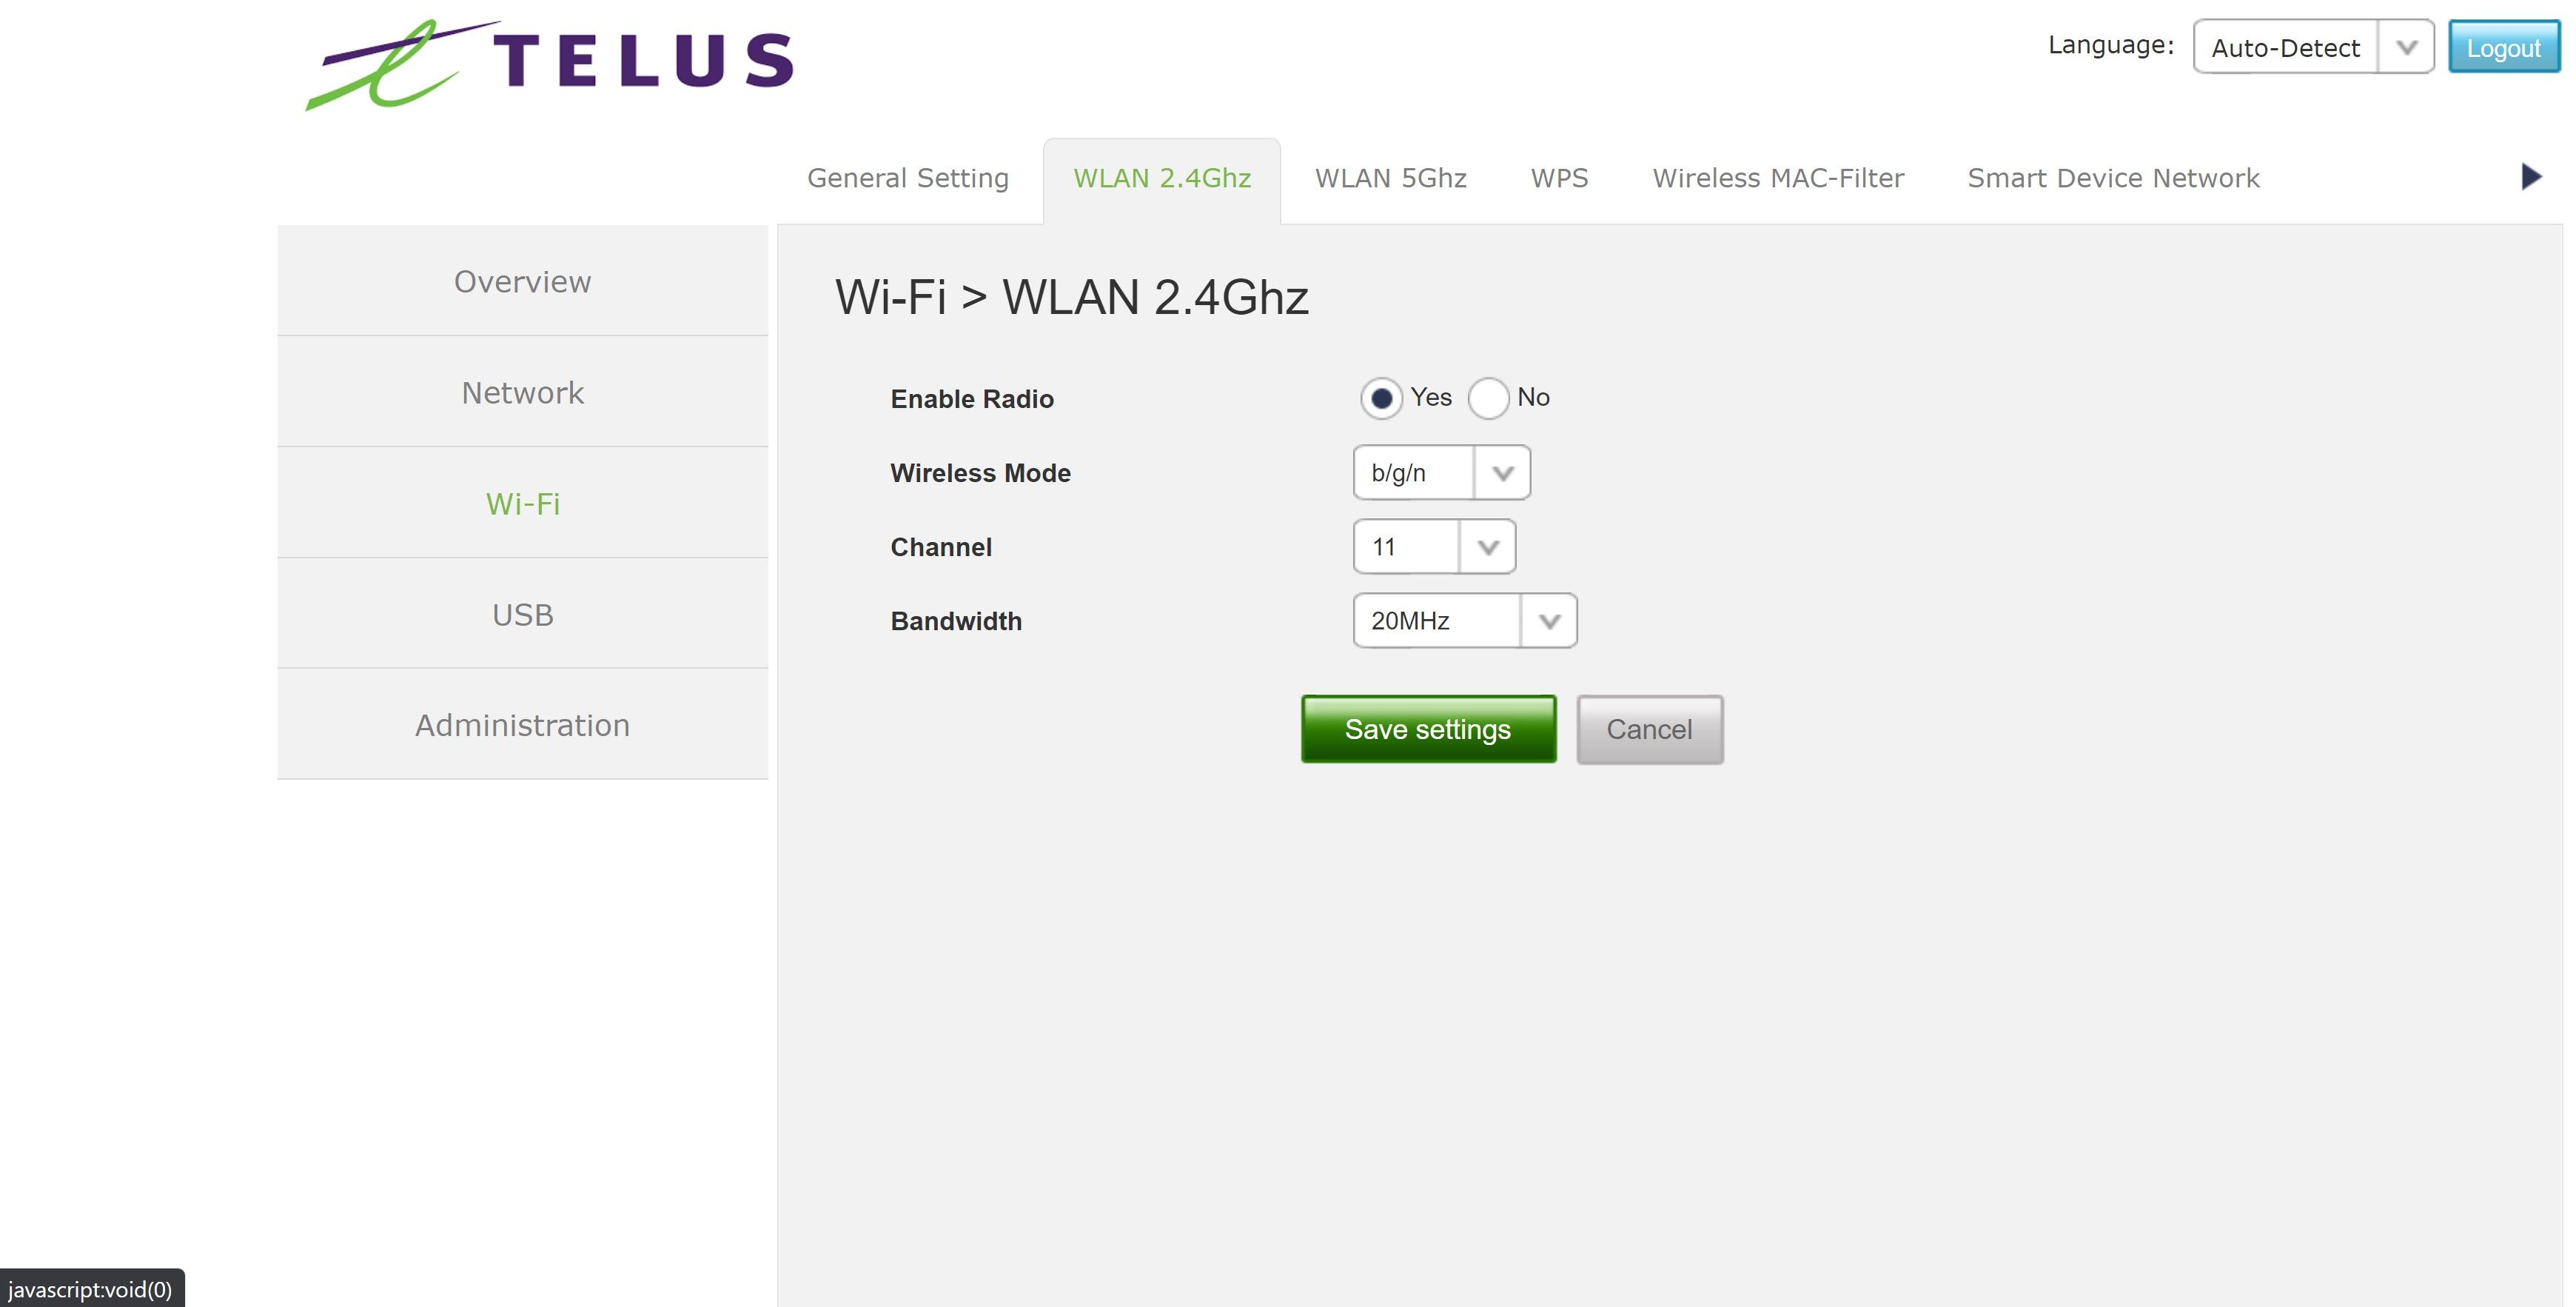
Task: Click the Save settings button
Action: coord(1428,729)
